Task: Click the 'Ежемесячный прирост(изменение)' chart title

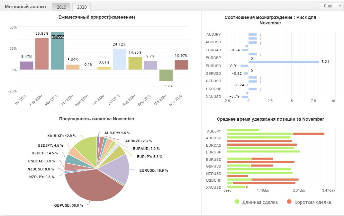Action: pyautogui.click(x=97, y=17)
